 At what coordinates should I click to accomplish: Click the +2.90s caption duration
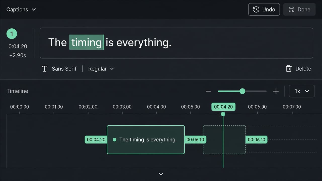pos(18,55)
